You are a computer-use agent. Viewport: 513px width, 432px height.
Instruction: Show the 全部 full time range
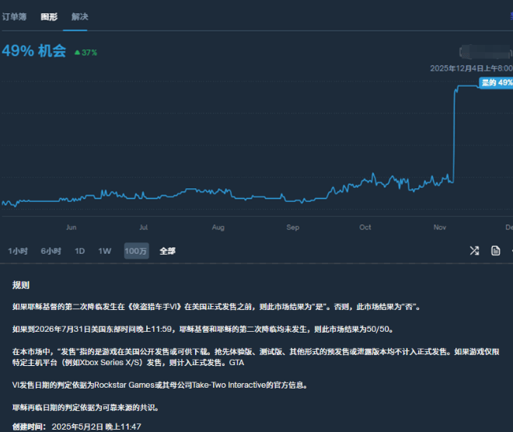[x=167, y=251]
